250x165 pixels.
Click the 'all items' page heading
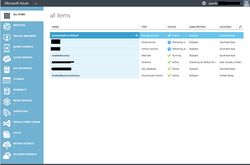[x=60, y=16]
